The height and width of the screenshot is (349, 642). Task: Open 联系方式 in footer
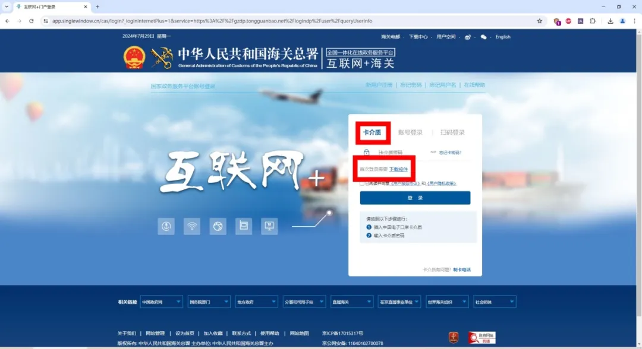[x=241, y=334]
